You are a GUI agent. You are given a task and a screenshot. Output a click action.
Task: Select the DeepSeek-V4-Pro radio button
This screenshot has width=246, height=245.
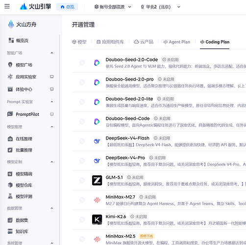point(82,161)
